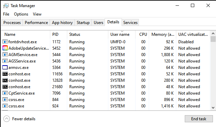This screenshot has width=216, height=127.
Task: Click the 1,808 K memory value
Action: (167, 55)
